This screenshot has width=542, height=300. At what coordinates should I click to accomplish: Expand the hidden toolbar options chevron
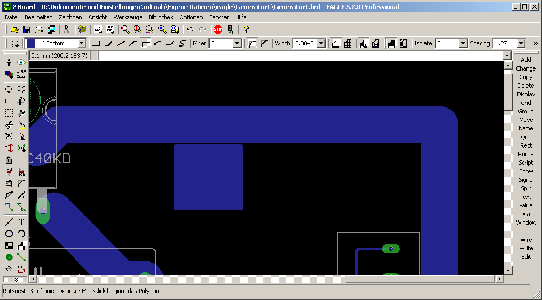pos(536,43)
